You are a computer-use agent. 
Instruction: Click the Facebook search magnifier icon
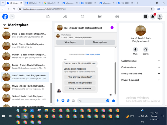pos(12,17)
